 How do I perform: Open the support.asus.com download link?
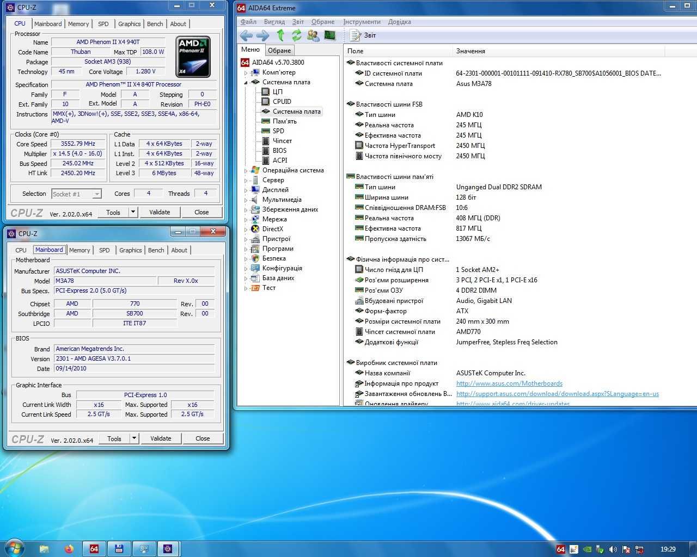[x=558, y=394]
